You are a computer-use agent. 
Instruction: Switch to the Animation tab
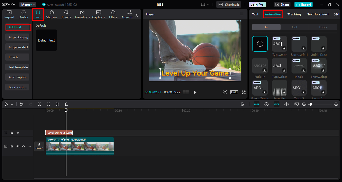tap(273, 14)
